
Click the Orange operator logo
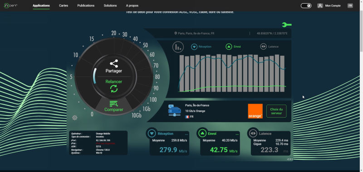255,111
